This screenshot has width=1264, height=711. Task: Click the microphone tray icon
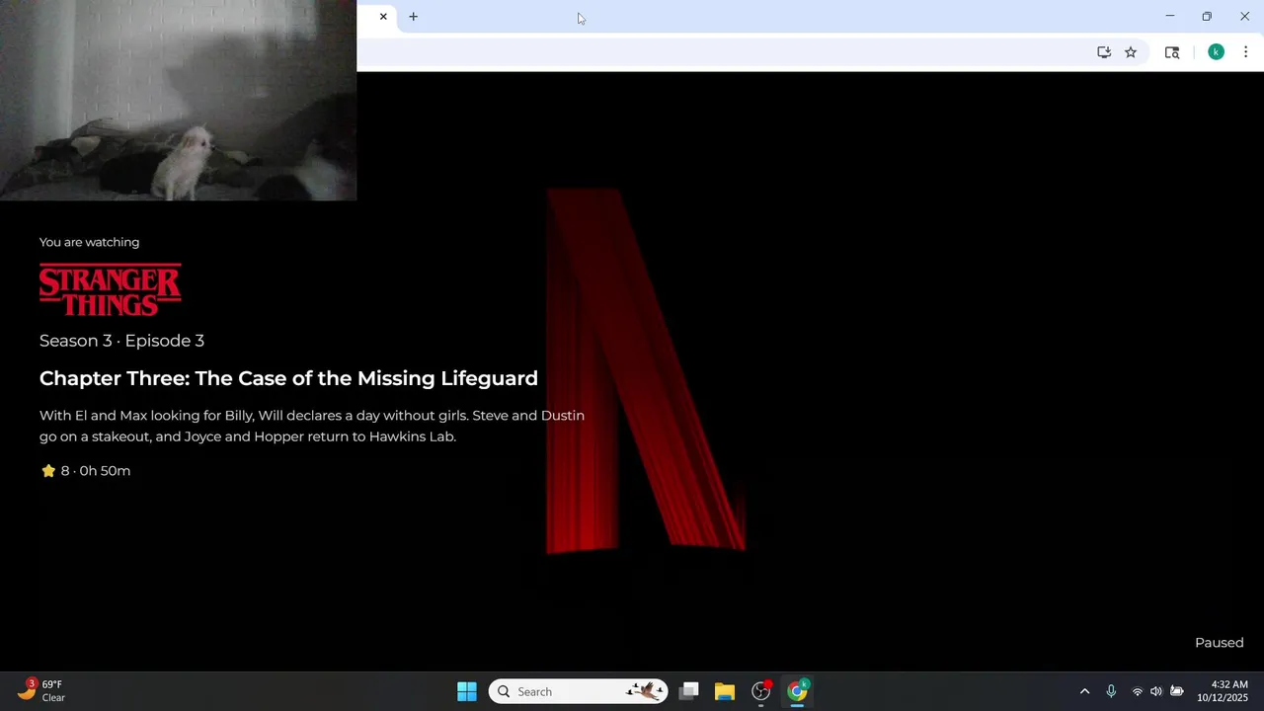pyautogui.click(x=1111, y=691)
